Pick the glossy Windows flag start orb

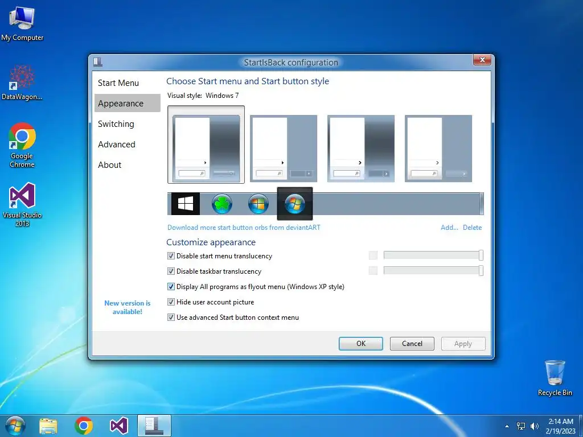point(258,204)
